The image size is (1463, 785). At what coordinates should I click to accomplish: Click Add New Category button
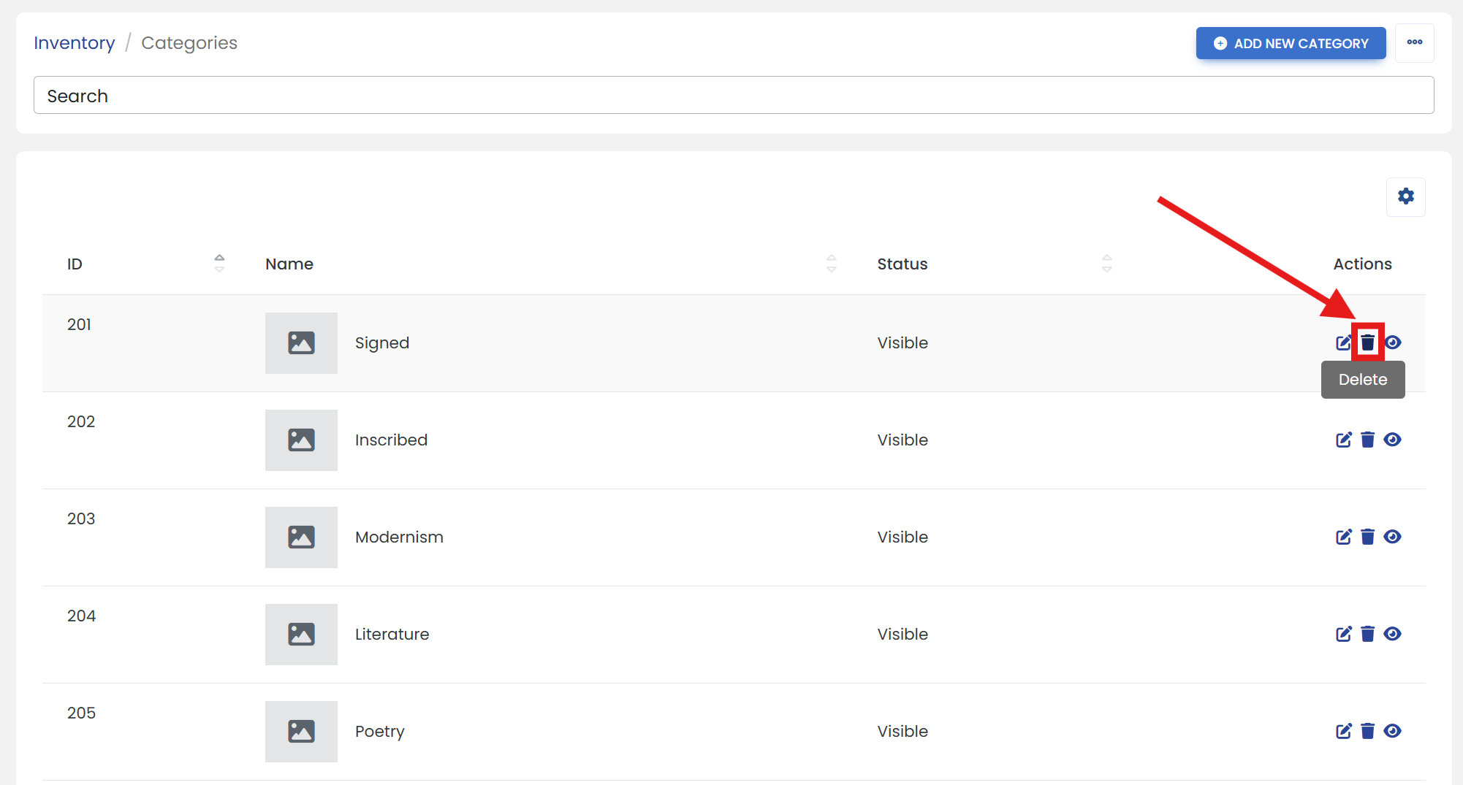(1291, 43)
